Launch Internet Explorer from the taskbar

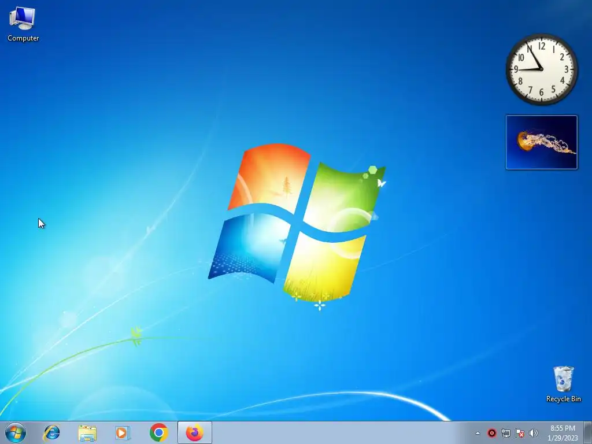(x=51, y=432)
